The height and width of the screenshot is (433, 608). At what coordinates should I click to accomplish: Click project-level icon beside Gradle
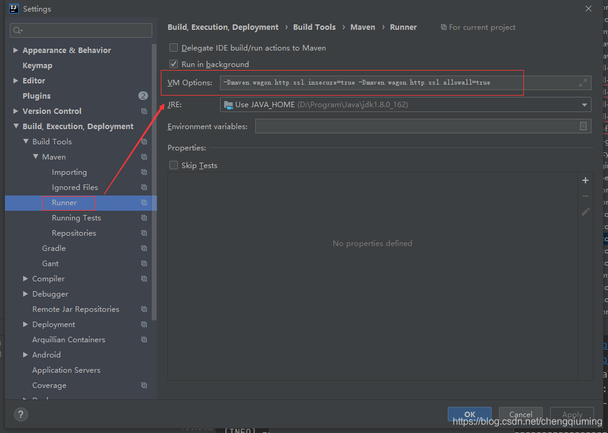144,248
